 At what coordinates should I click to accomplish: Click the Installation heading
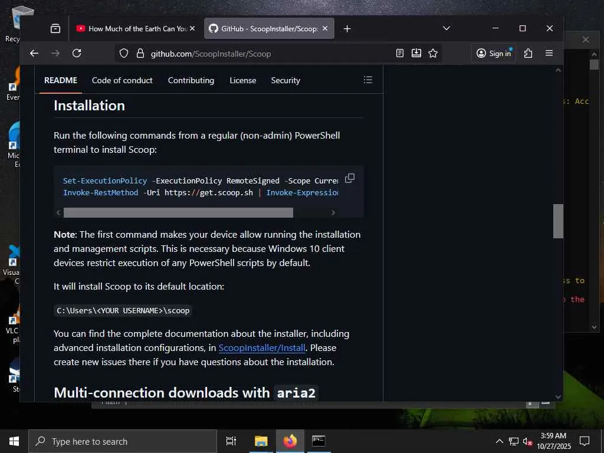point(90,106)
